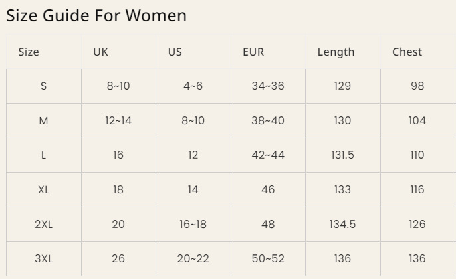Click the US column header
This screenshot has height=279, width=456.
point(175,52)
